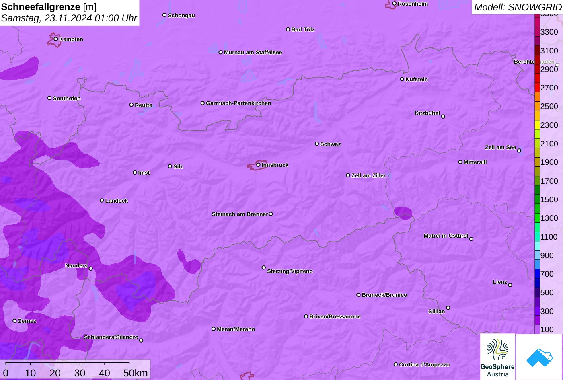
Task: Click the legend value 3300
Action: click(549, 32)
